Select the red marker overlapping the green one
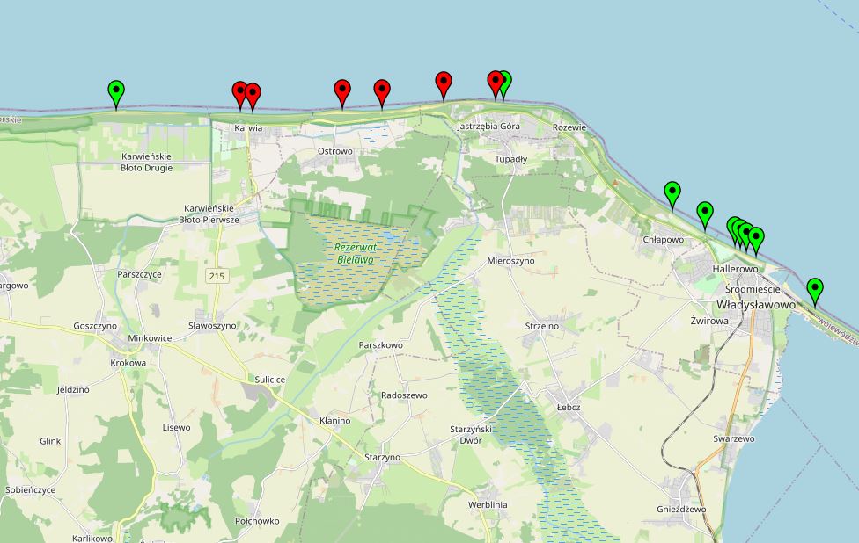This screenshot has width=859, height=543. [x=496, y=83]
